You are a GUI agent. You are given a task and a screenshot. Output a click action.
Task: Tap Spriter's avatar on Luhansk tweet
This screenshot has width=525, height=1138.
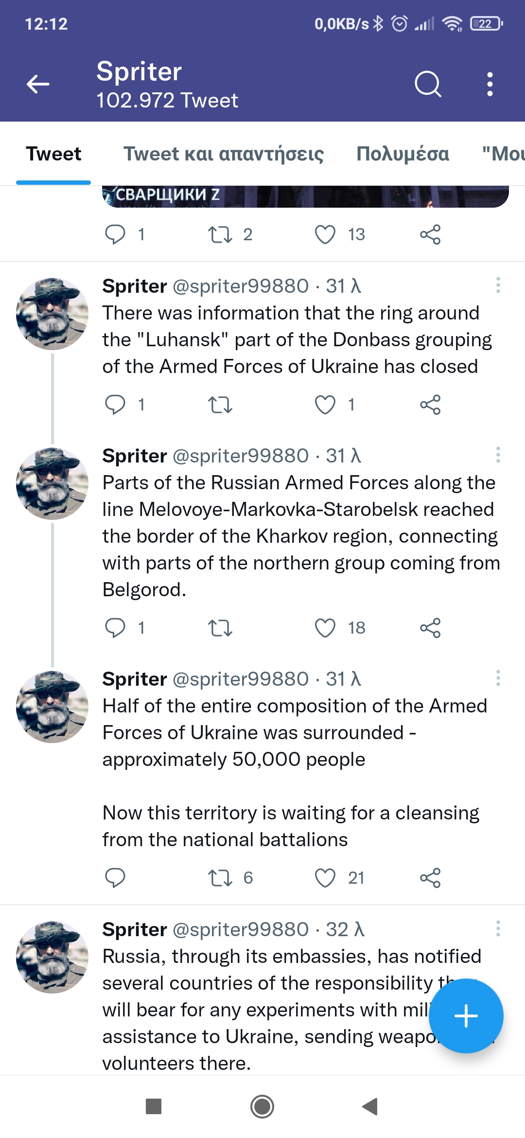point(52,314)
